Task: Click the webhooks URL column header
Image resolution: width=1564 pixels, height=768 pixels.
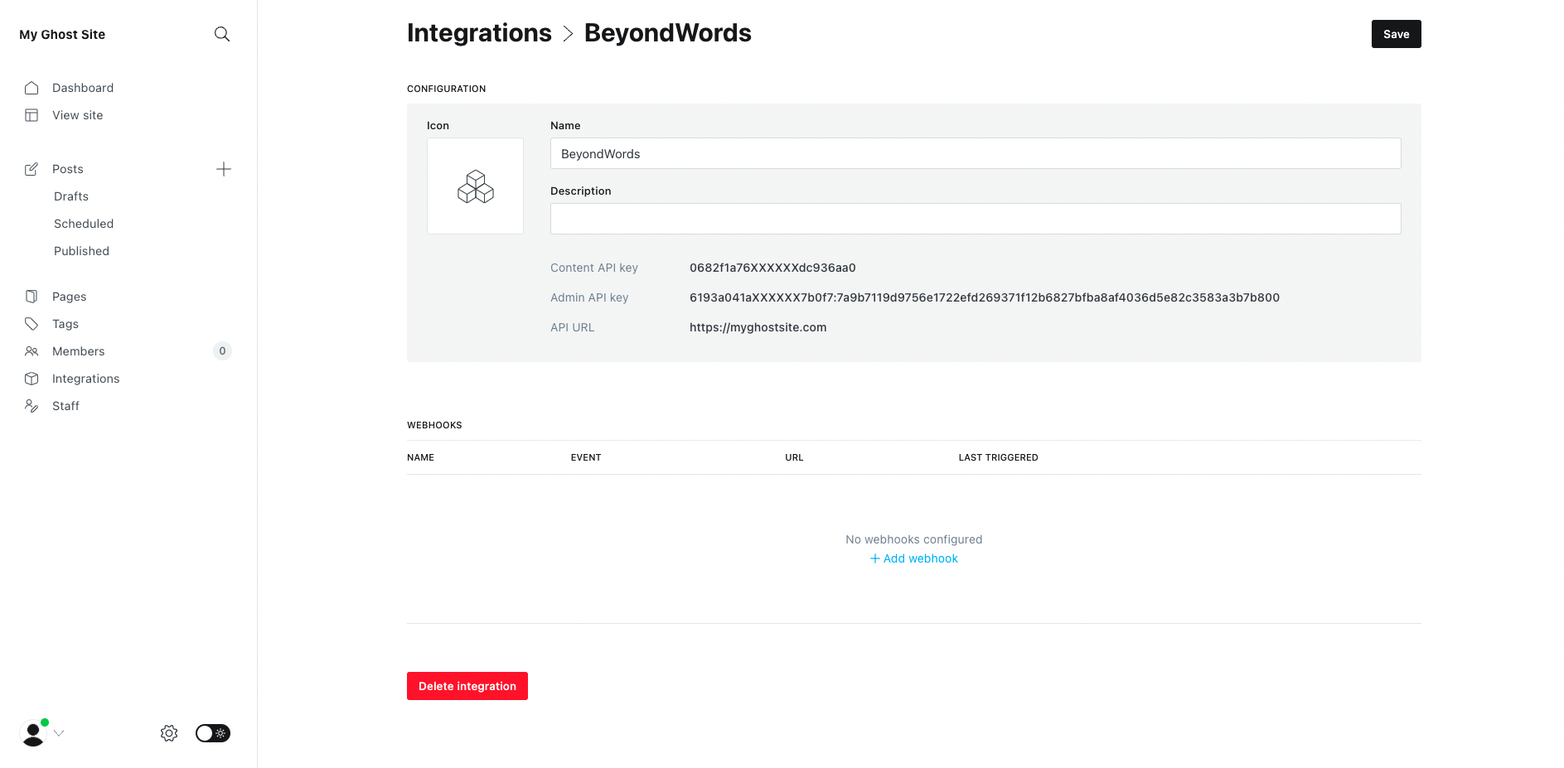Action: 794,457
